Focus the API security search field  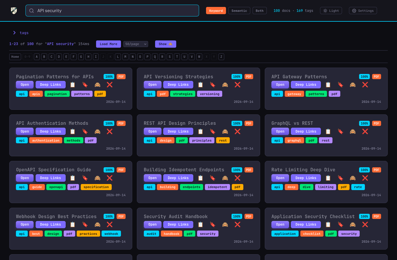112,11
